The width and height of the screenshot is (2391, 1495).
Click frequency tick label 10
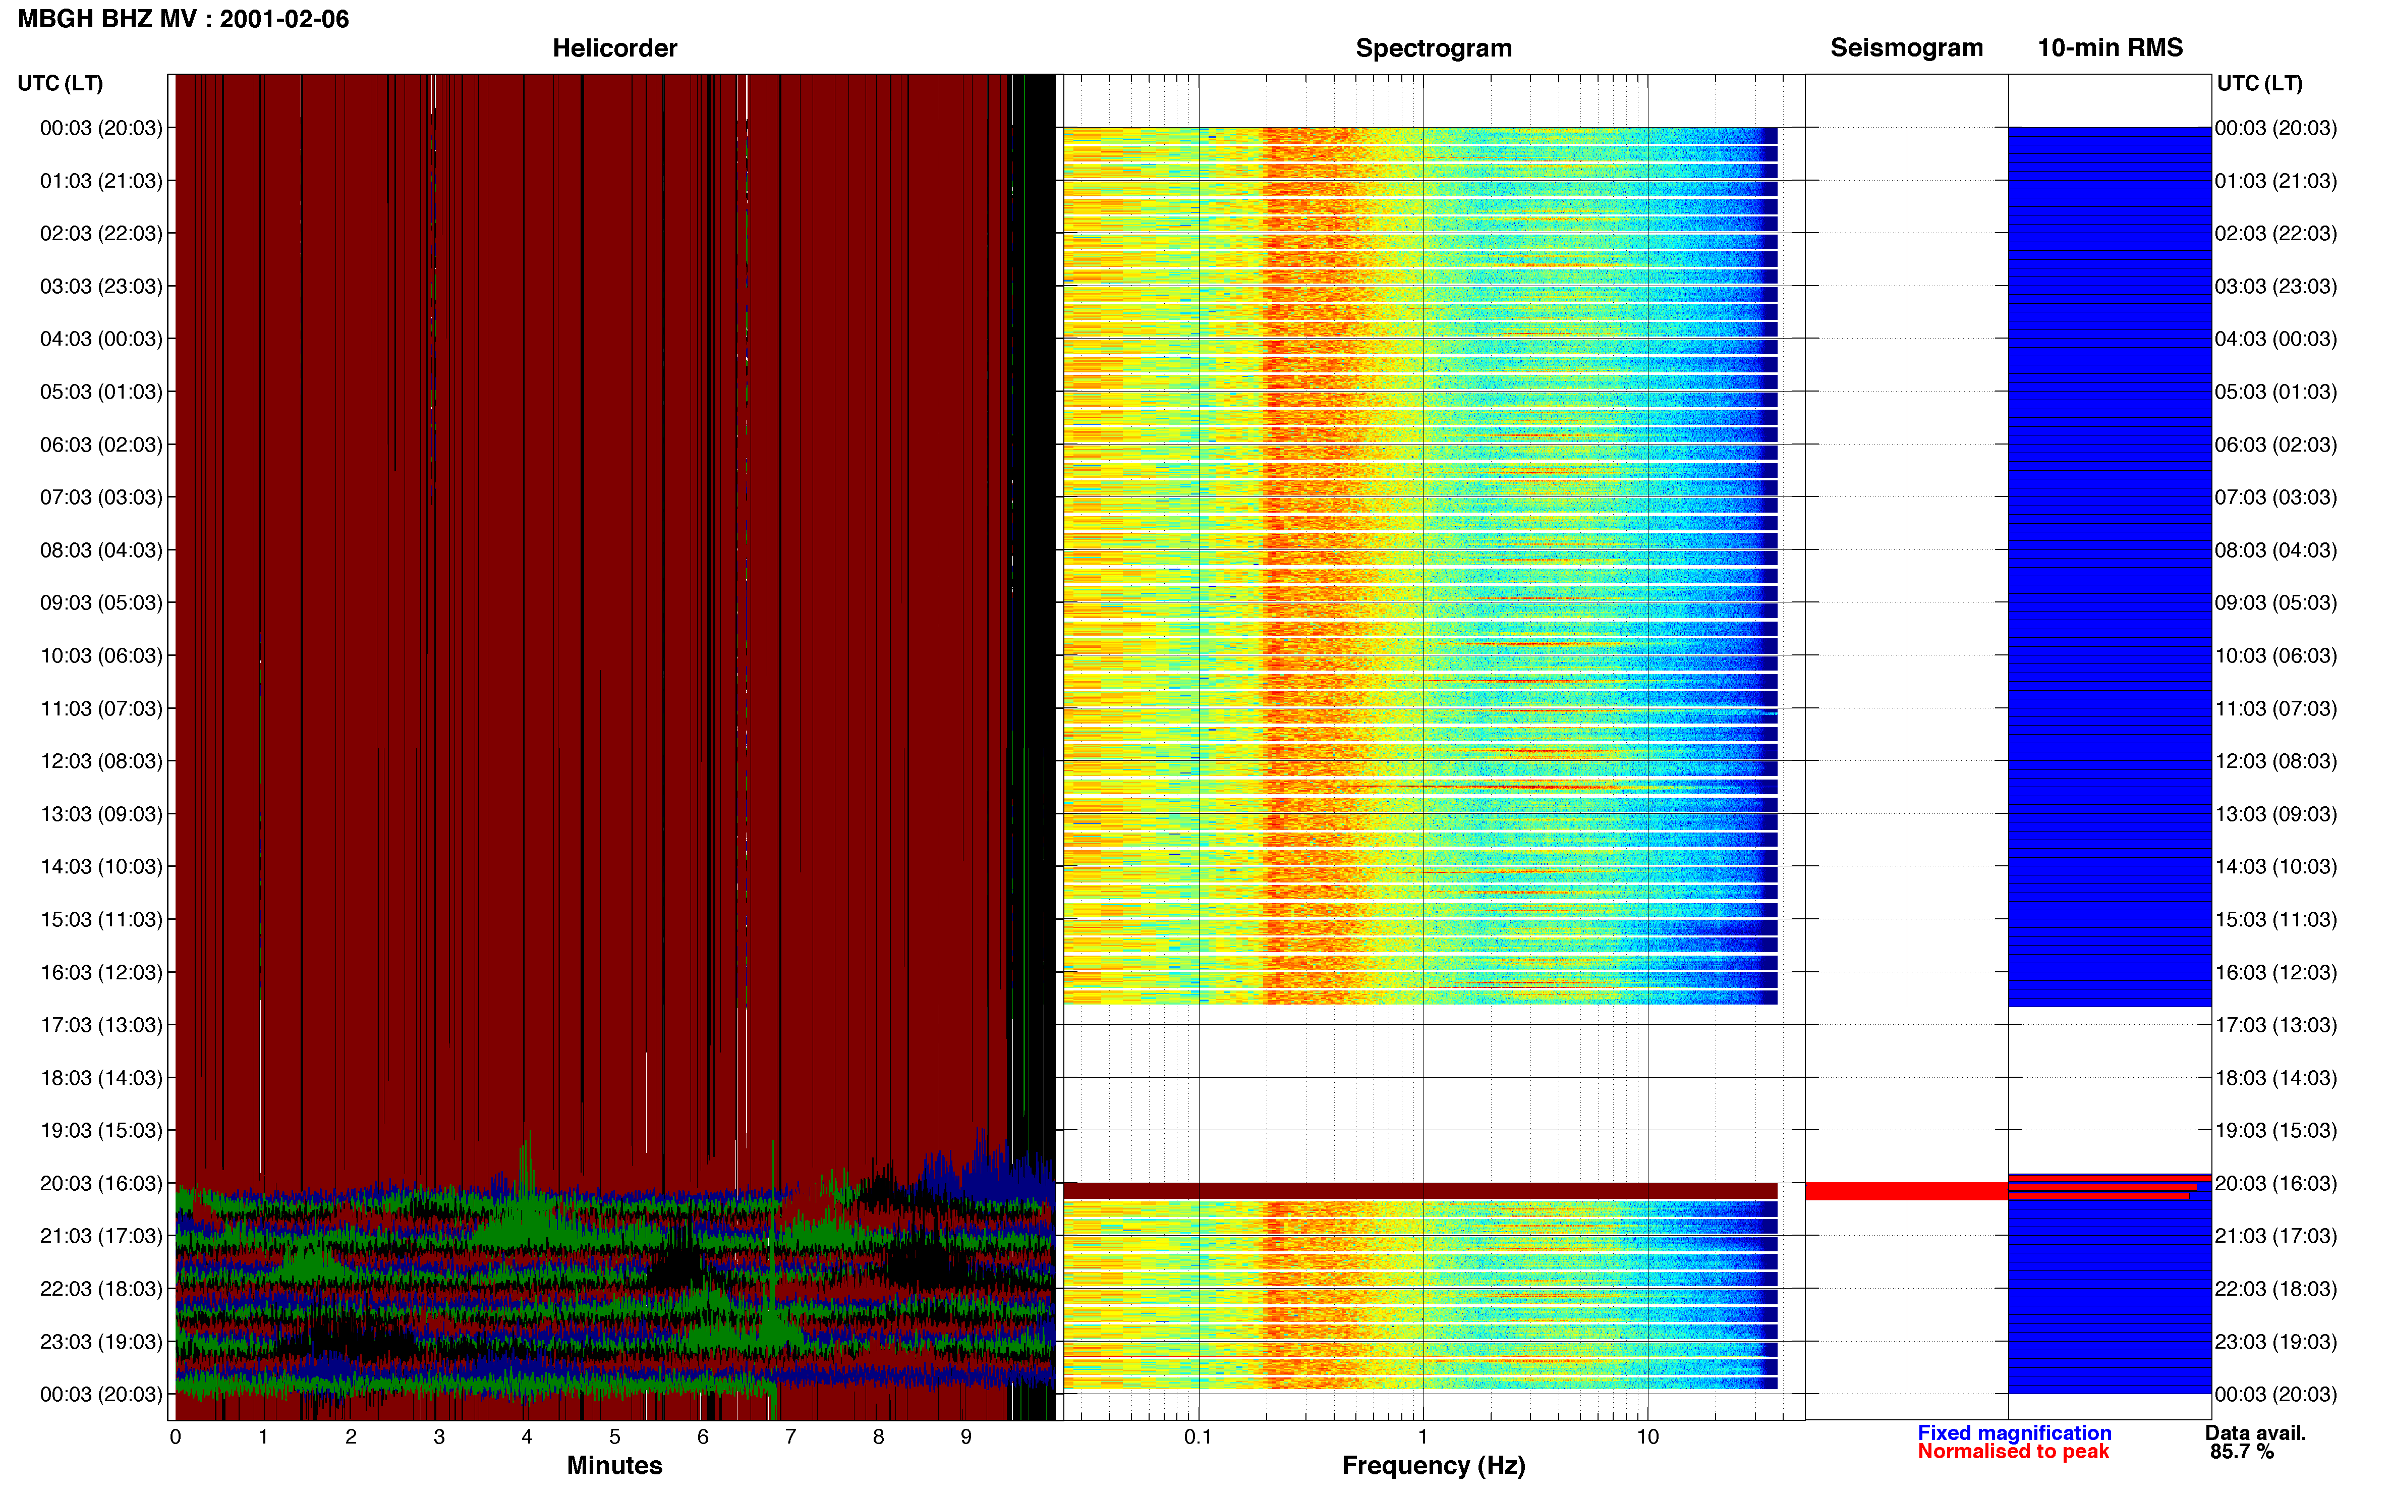(x=1647, y=1436)
